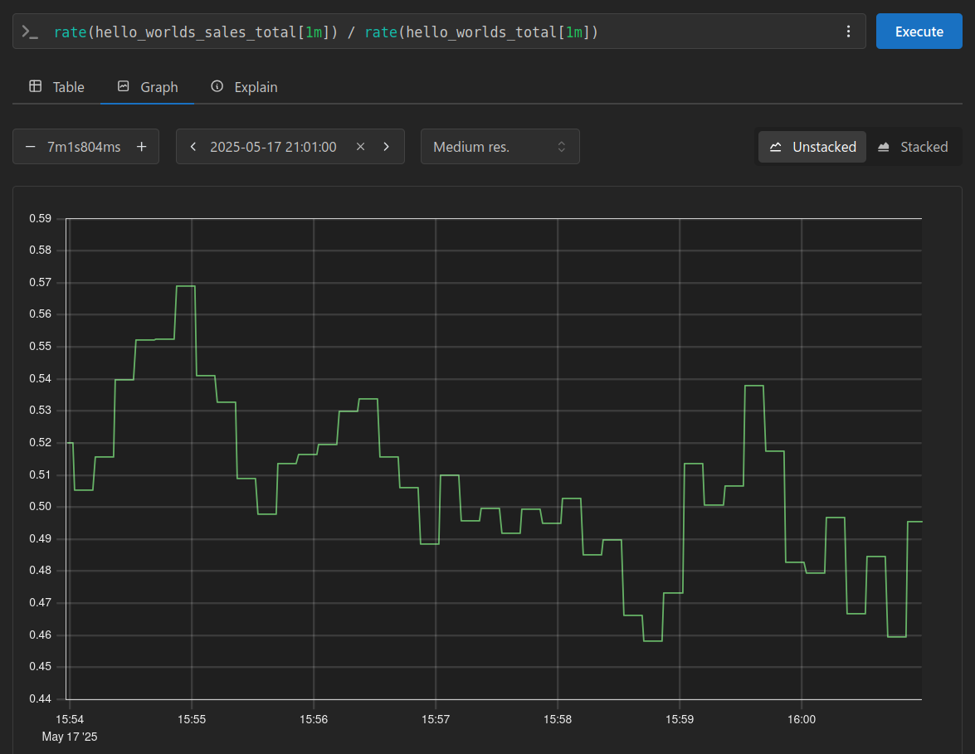Click the Execute button
The image size is (975, 754).
click(919, 31)
